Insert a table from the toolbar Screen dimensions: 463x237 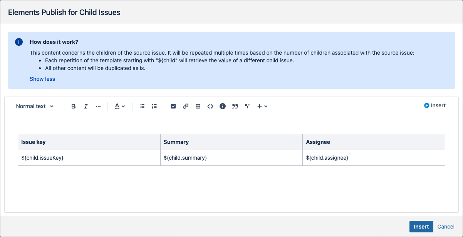point(198,106)
